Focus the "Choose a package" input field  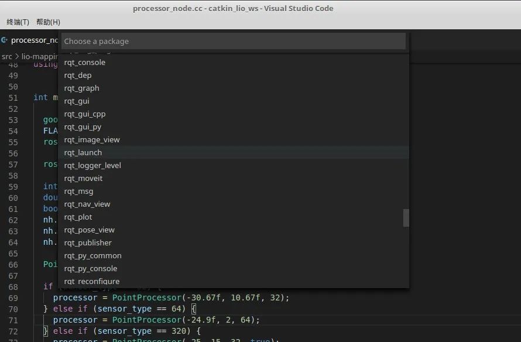pos(234,41)
